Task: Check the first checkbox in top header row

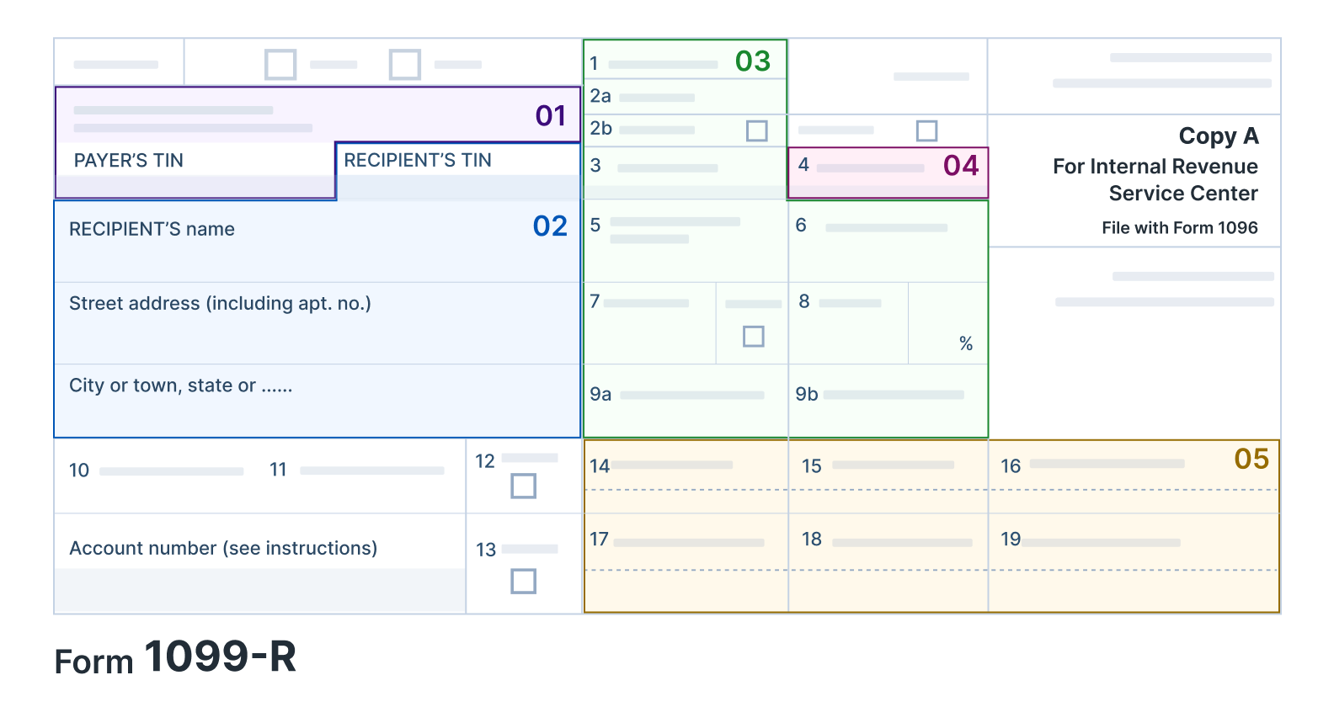Action: pos(280,65)
